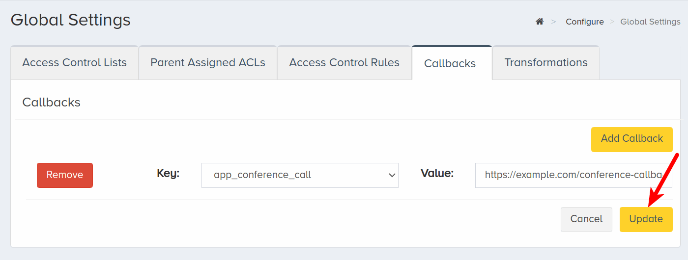Click Global Settings breadcrumb item
The height and width of the screenshot is (260, 688).
pos(650,22)
